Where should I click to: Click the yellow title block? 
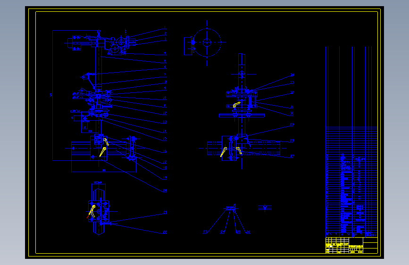point(351,245)
